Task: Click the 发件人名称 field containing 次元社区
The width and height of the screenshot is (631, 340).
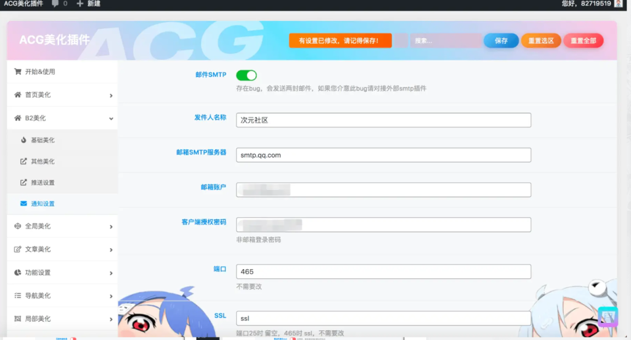Action: point(383,120)
